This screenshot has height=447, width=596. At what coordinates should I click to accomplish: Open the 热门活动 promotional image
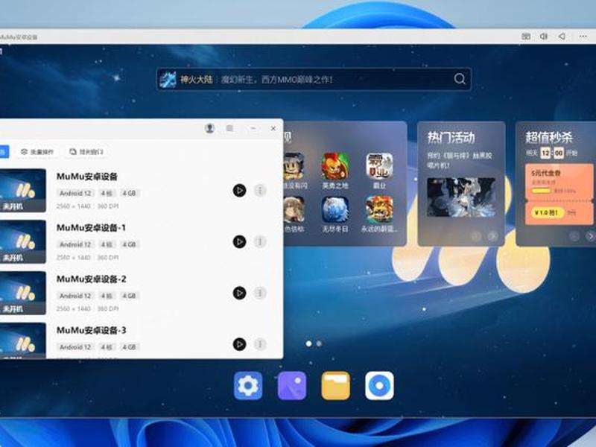461,197
